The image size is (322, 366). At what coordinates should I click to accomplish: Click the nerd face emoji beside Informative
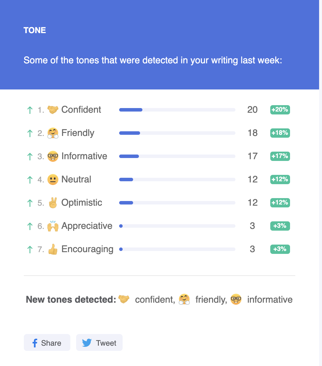53,156
